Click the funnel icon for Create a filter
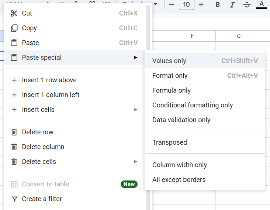This screenshot has width=270, height=210. pyautogui.click(x=14, y=199)
